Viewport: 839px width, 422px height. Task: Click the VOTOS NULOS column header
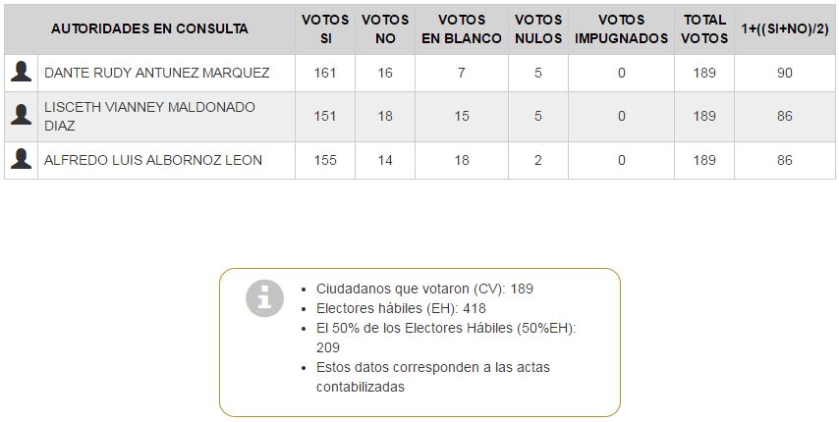click(x=538, y=28)
